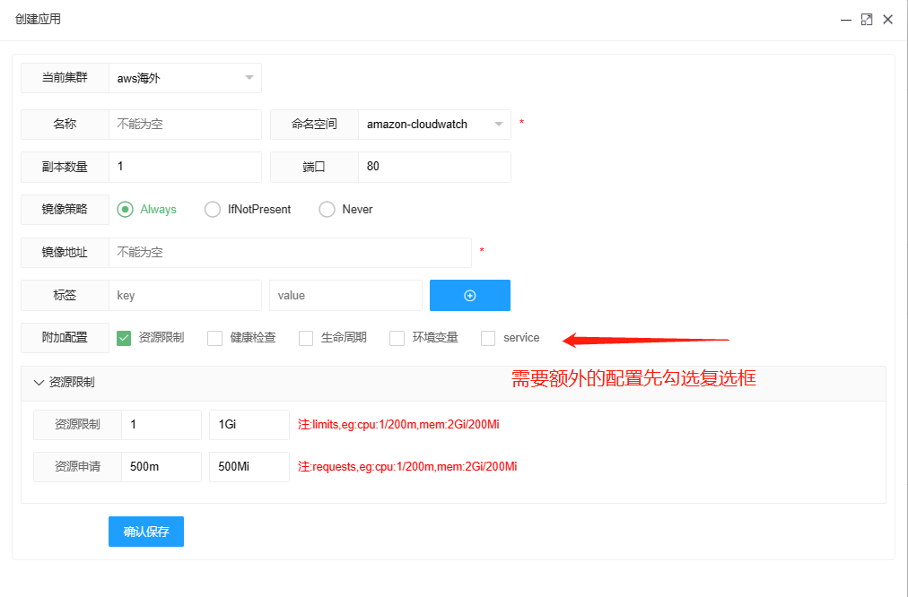
Task: Edit the 资源申请 CPU field showing 500m
Action: [x=161, y=467]
